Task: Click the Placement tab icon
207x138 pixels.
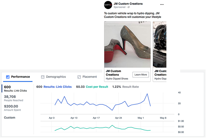Action: [x=79, y=77]
